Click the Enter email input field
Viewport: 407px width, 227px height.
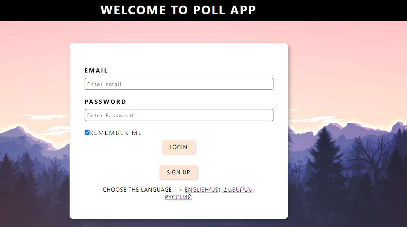pos(179,84)
